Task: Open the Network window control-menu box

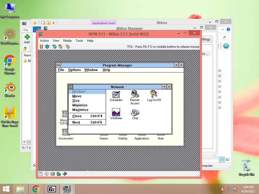Action: point(71,87)
